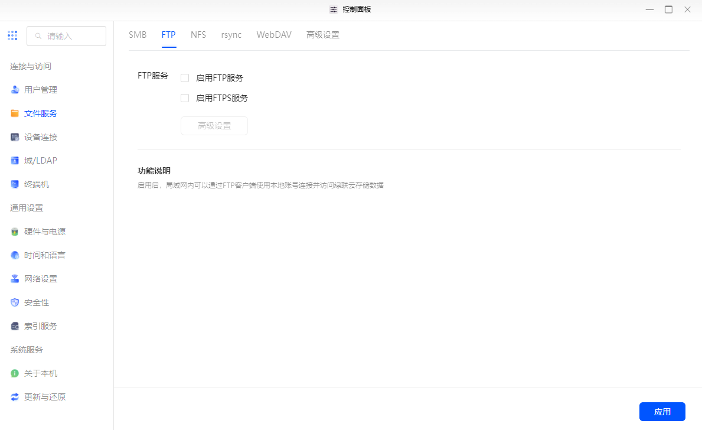Click the 安全性 shield icon
Viewport: 702px width, 430px height.
(x=15, y=302)
